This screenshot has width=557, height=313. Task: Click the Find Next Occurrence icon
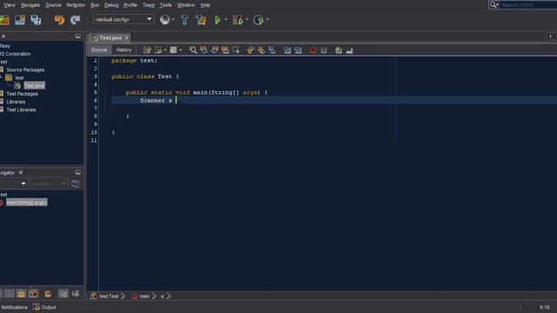(215, 50)
